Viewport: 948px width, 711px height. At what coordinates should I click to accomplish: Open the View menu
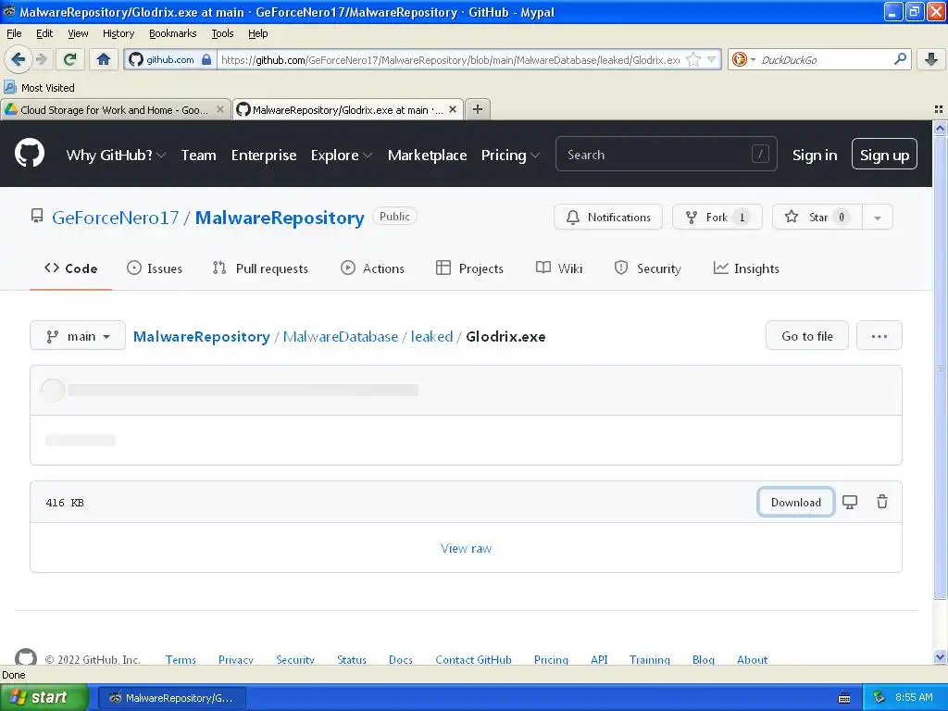pos(78,33)
